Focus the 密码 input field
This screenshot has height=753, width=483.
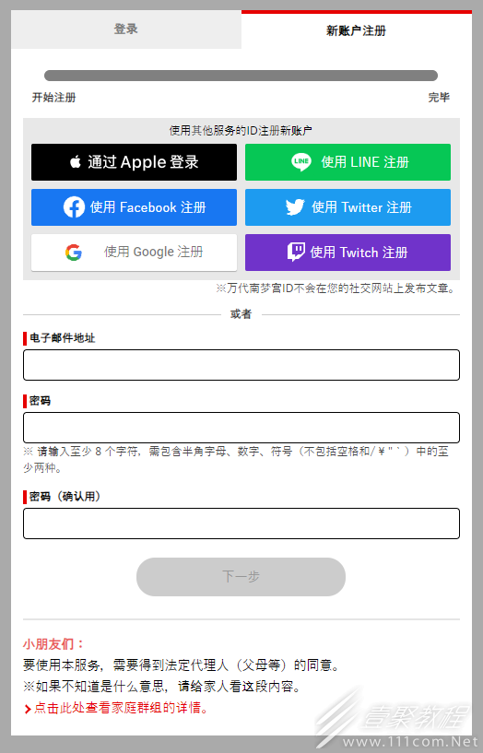pyautogui.click(x=241, y=428)
